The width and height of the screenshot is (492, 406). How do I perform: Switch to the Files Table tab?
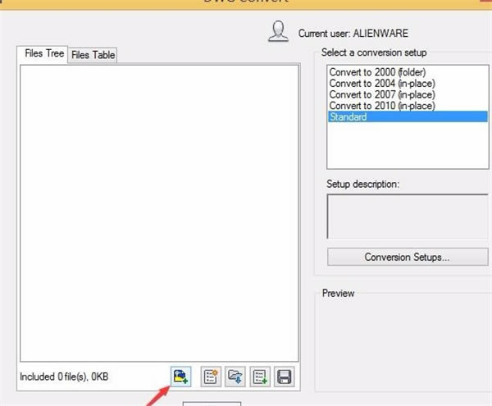pyautogui.click(x=93, y=55)
